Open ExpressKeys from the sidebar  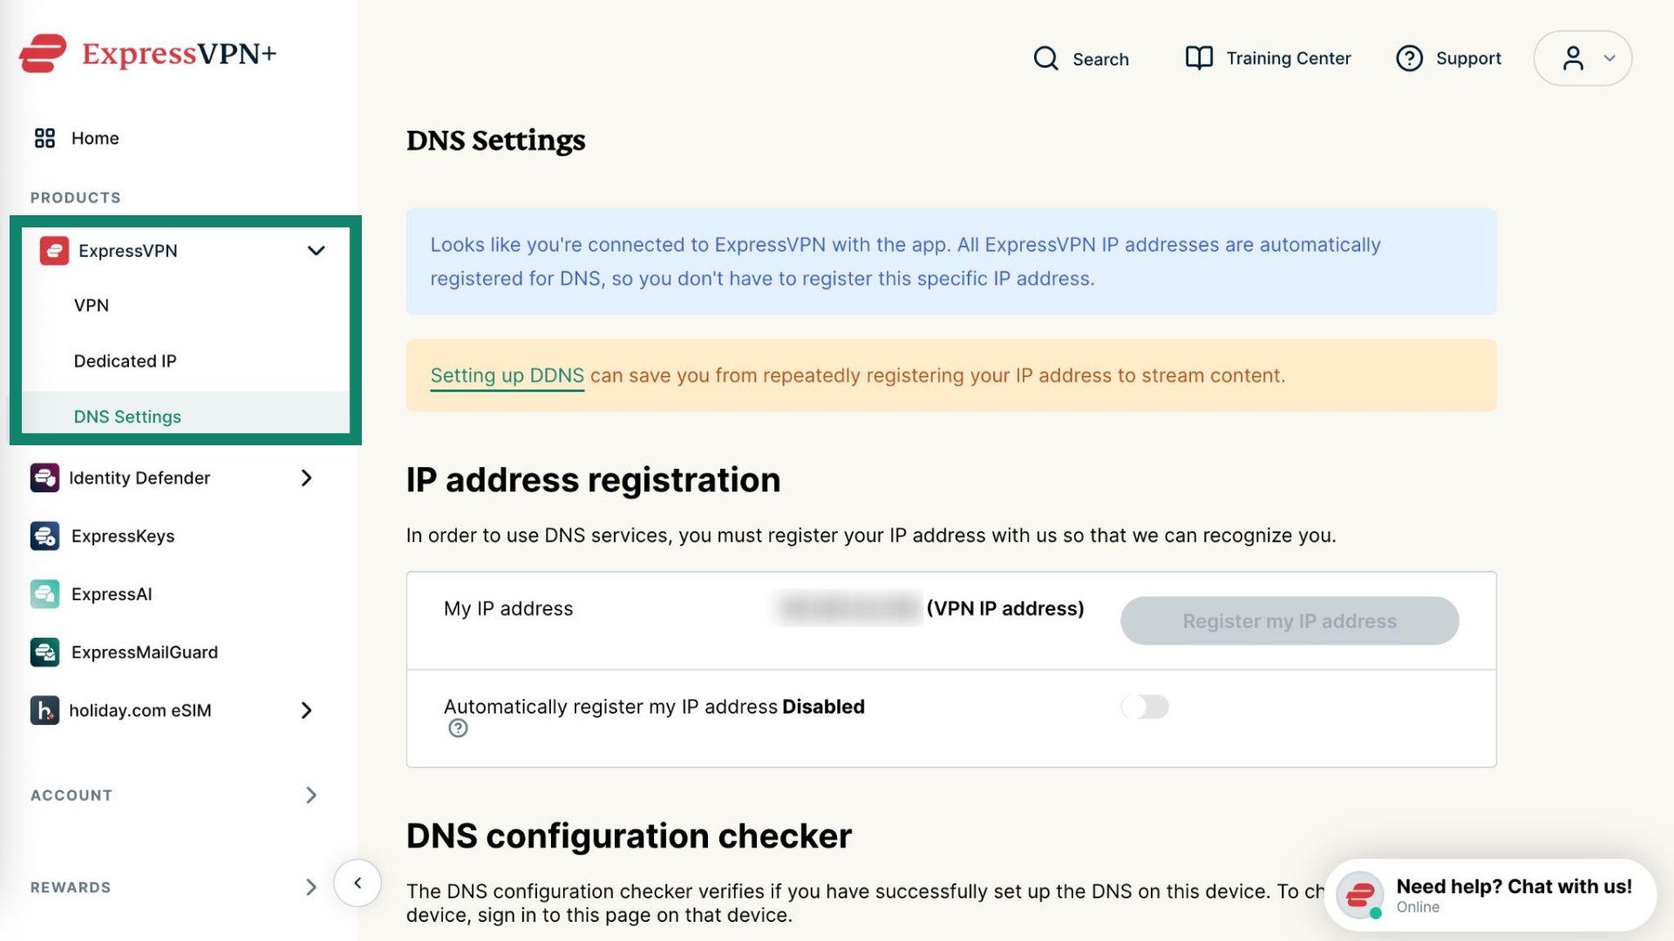coord(123,536)
